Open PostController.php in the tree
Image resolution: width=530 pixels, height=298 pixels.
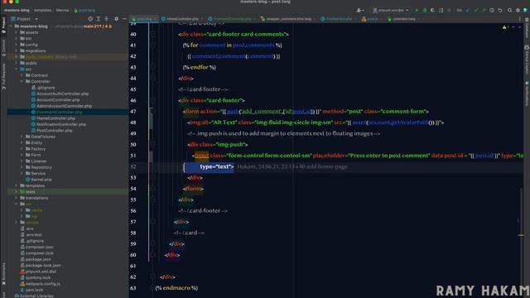(55, 131)
